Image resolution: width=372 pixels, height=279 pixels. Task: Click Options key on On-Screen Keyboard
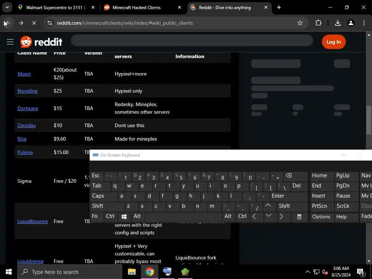(322, 217)
